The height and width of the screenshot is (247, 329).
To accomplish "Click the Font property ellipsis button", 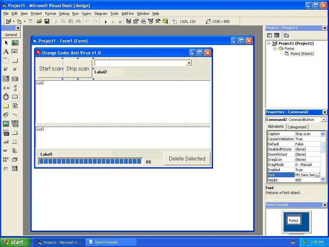I will [x=317, y=175].
